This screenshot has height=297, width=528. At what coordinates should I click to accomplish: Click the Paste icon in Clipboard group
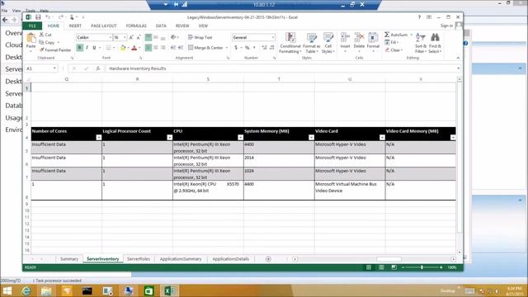31,39
